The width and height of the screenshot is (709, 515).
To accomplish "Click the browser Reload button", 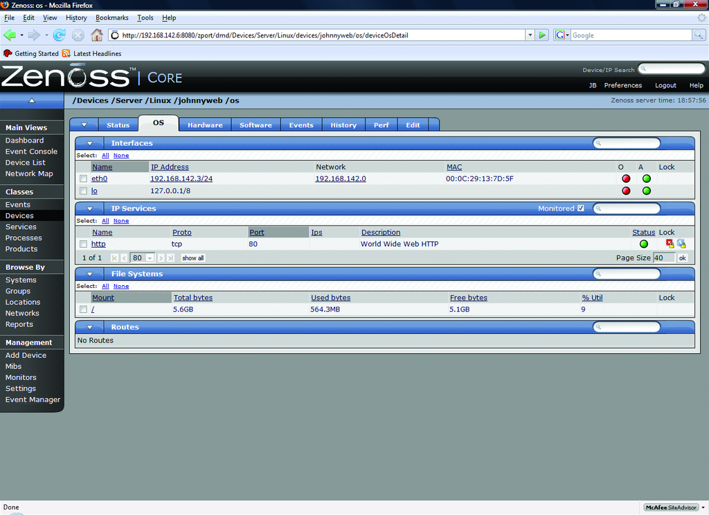I will [x=60, y=35].
